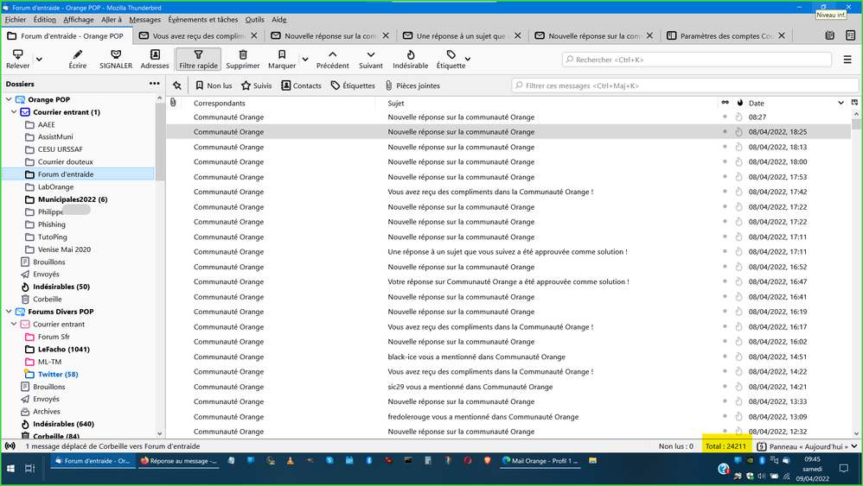Click the Supprimer trash icon

tap(243, 54)
